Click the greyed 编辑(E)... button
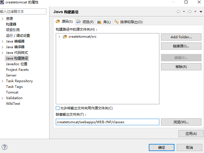 [x=181, y=58]
